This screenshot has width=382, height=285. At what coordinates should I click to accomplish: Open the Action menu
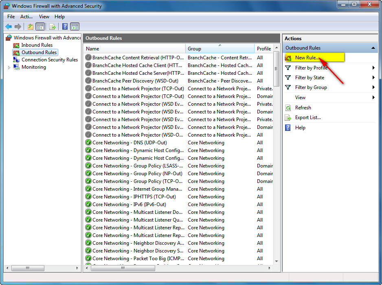pyautogui.click(x=26, y=17)
